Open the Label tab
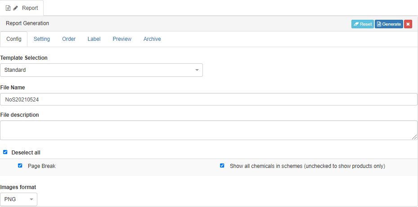The width and height of the screenshot is (418, 207). pos(94,39)
